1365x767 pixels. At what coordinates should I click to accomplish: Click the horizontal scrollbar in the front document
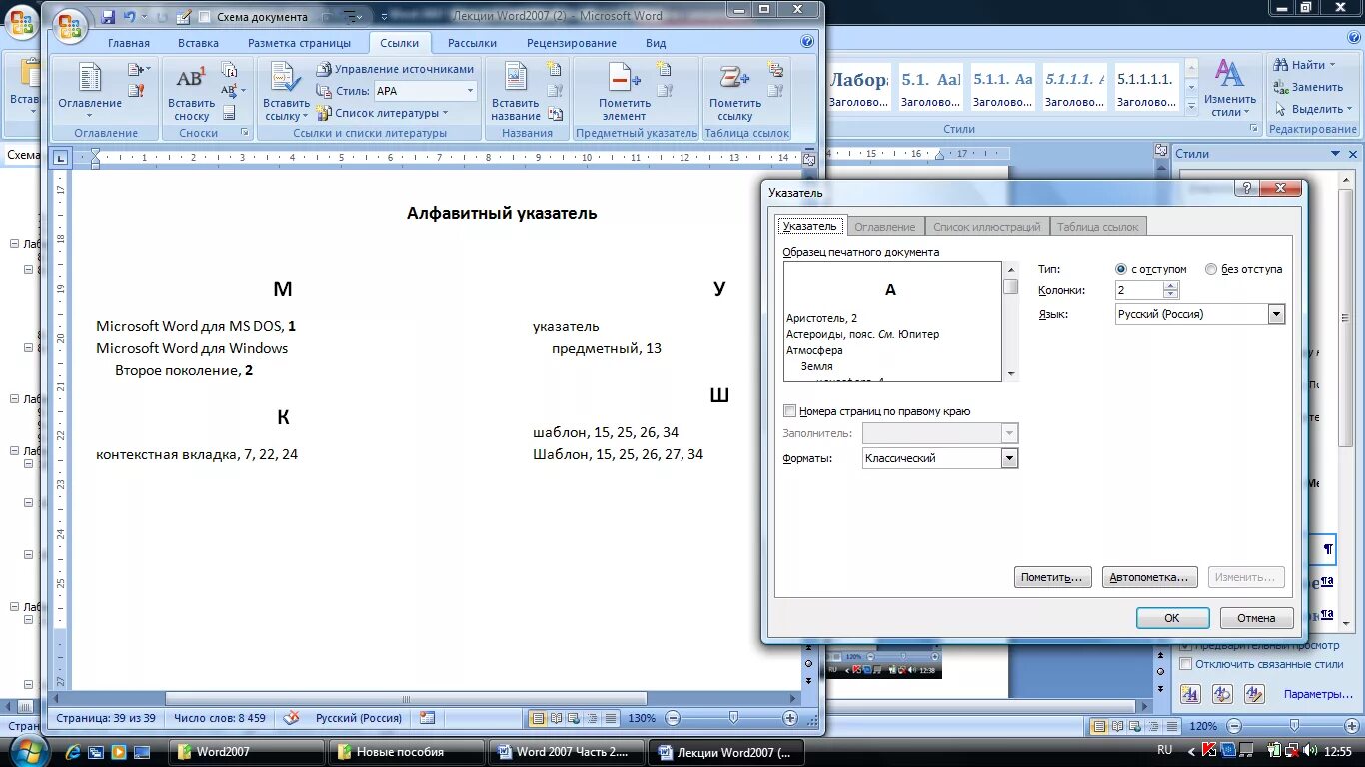coord(406,699)
